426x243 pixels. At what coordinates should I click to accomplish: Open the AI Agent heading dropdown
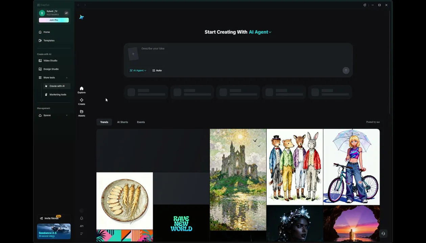260,32
